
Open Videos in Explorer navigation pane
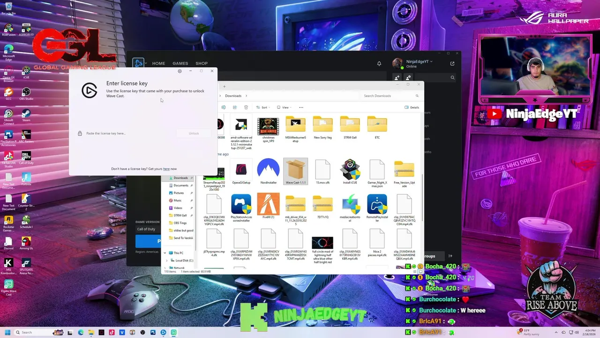point(178,208)
